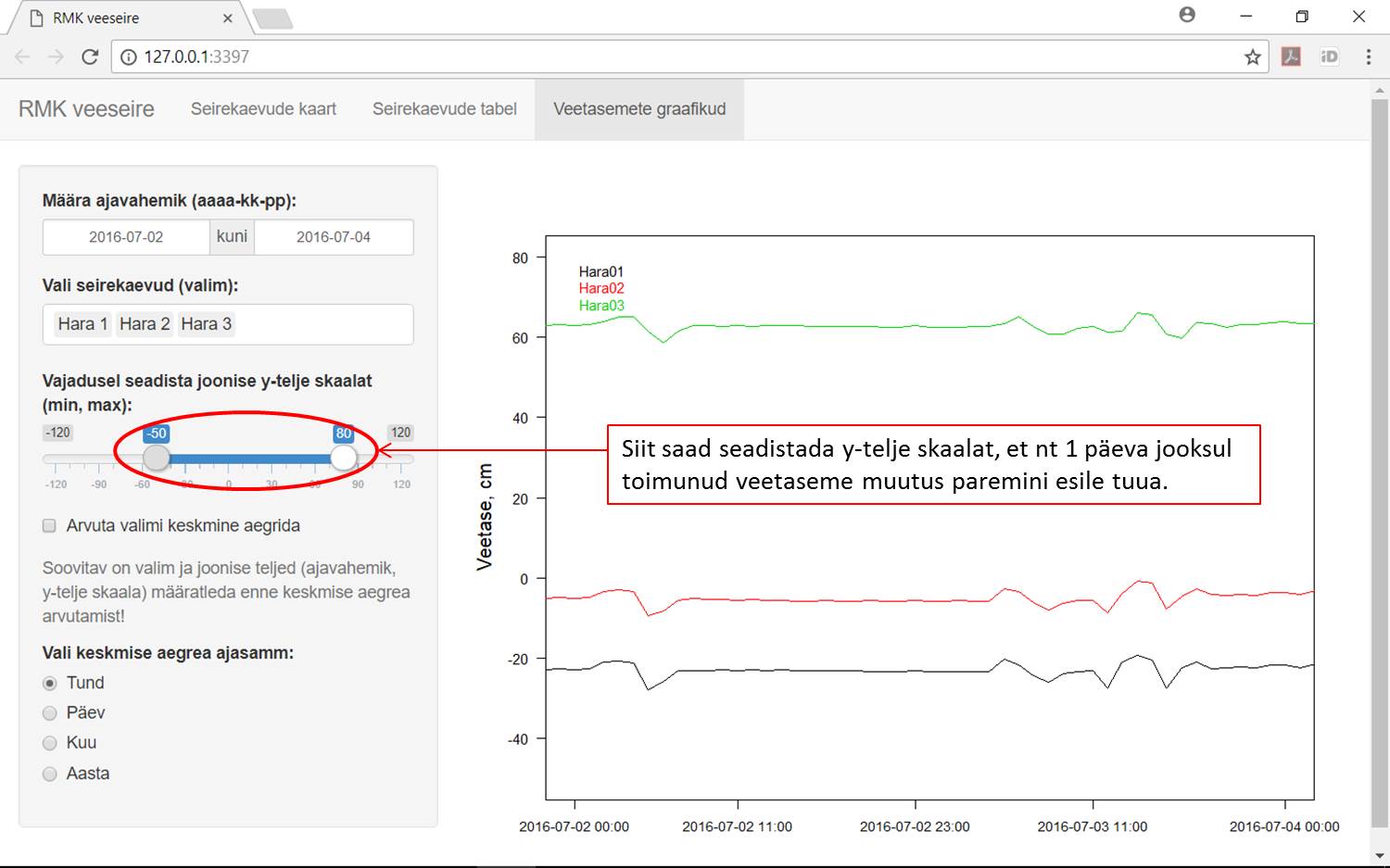The height and width of the screenshot is (868, 1390).
Task: Select the Päev time step option
Action: click(50, 713)
